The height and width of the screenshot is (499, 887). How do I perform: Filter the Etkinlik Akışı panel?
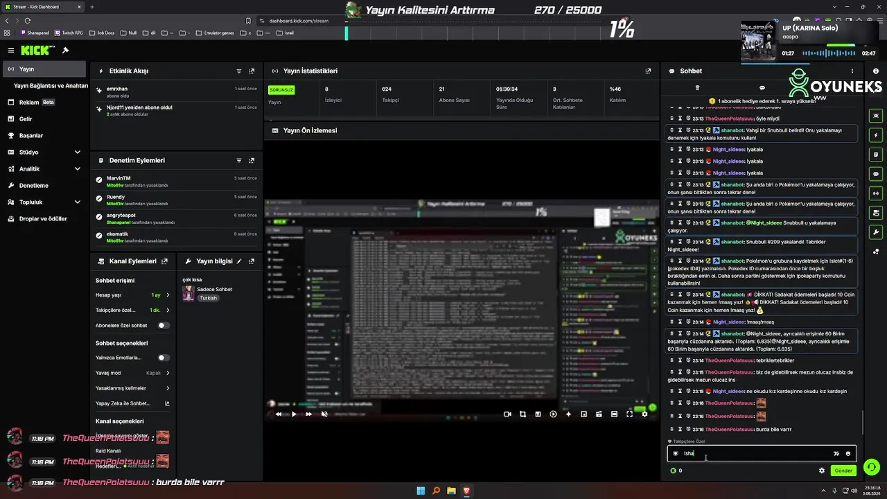tap(239, 71)
